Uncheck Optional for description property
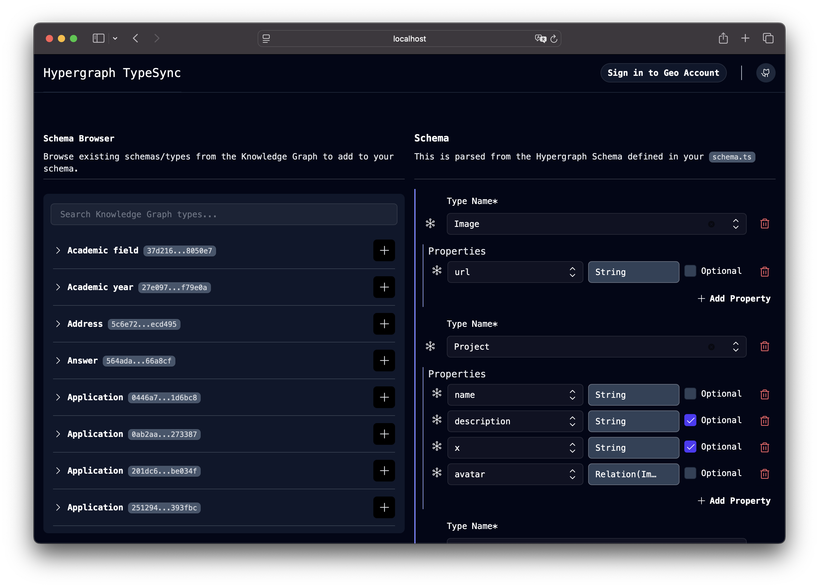The width and height of the screenshot is (819, 588). (690, 420)
